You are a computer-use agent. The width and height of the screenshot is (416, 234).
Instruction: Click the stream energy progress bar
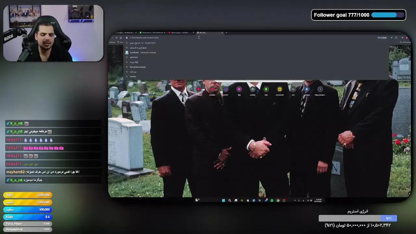tap(357, 218)
